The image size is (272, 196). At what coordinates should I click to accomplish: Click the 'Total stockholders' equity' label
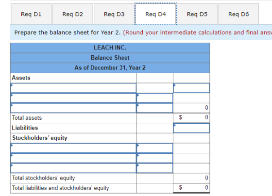pos(43,178)
